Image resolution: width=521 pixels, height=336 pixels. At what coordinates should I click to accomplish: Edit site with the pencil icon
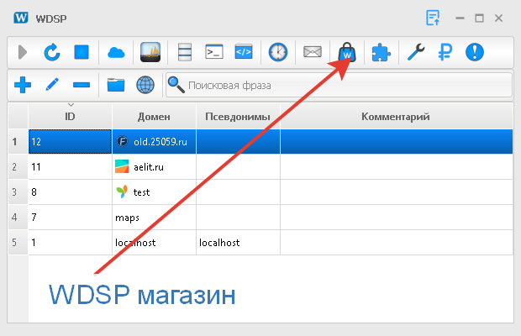52,85
